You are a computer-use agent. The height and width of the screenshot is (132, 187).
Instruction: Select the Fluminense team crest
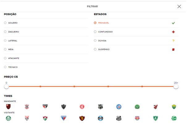(x=45, y=118)
